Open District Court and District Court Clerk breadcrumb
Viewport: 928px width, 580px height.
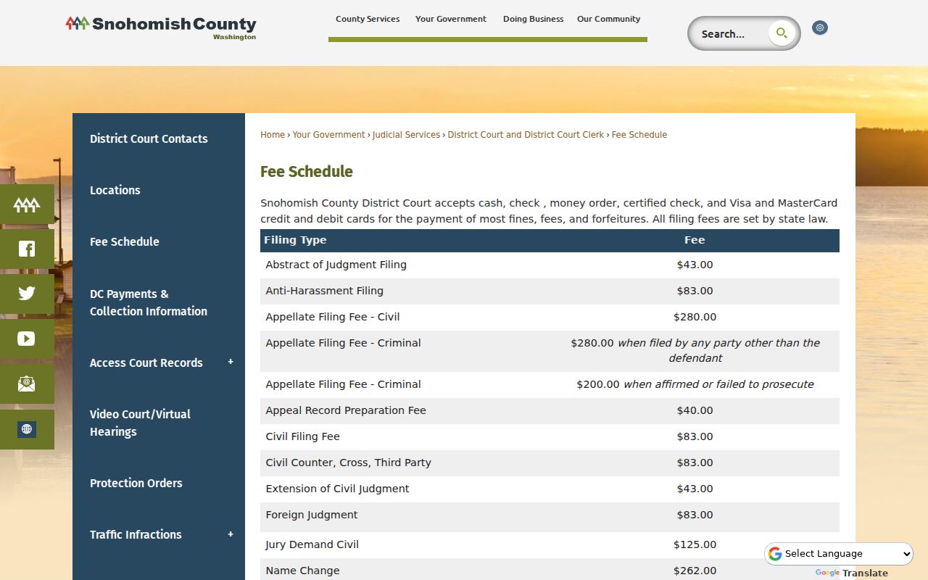526,135
